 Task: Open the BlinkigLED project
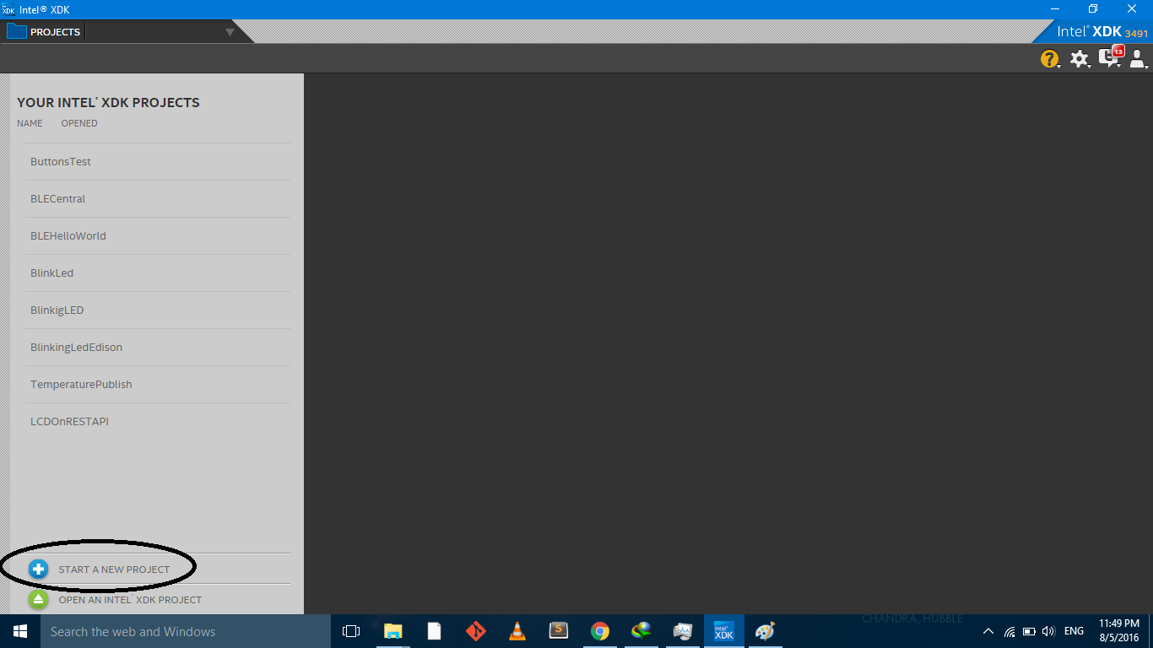(158, 310)
